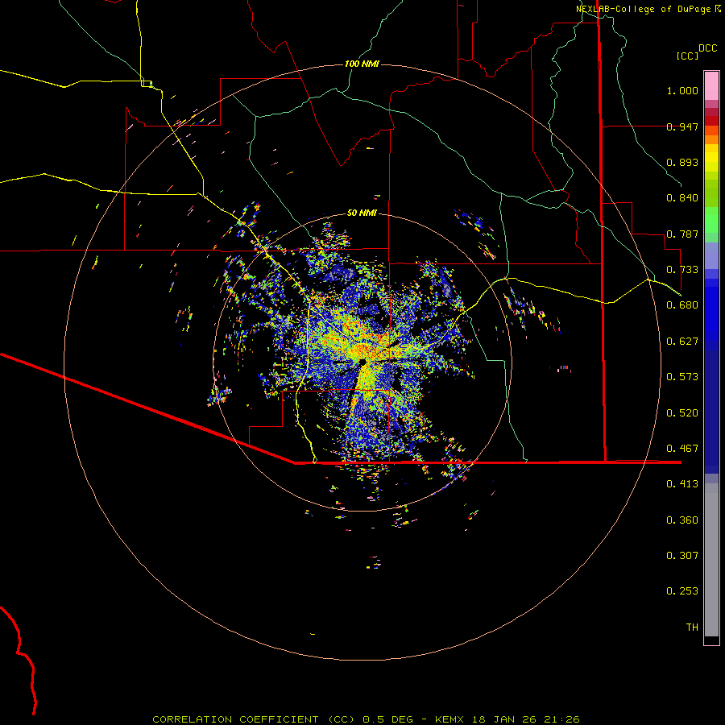Click the 0.253 scale value
Image resolution: width=725 pixels, height=725 pixels.
click(x=682, y=591)
